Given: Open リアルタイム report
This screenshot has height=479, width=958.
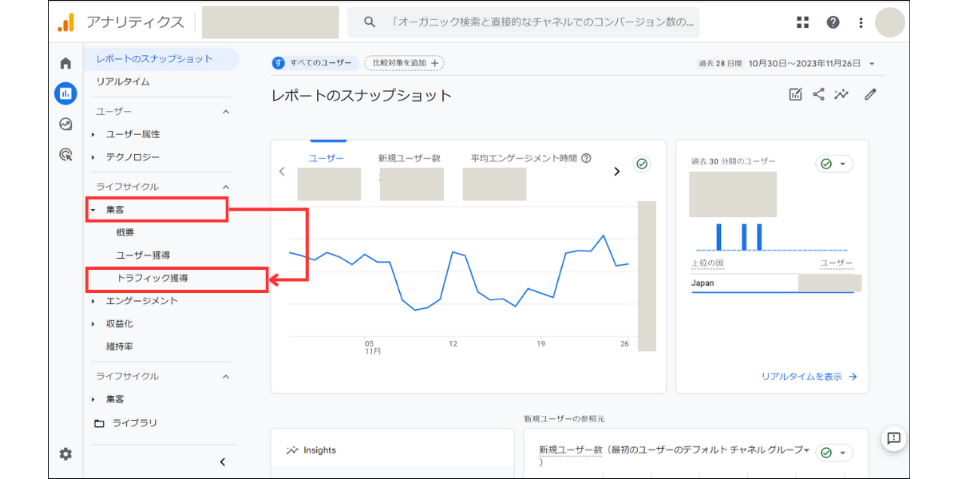Looking at the screenshot, I should [123, 81].
